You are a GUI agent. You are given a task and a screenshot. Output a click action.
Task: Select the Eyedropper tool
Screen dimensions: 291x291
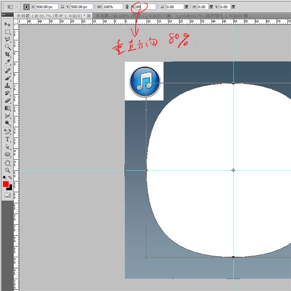pos(7,62)
